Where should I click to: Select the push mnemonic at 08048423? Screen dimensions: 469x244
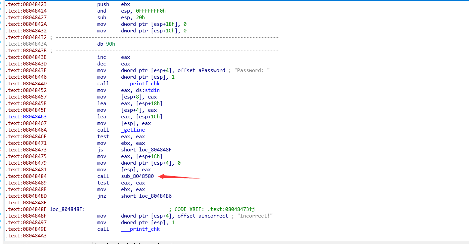tap(103, 4)
